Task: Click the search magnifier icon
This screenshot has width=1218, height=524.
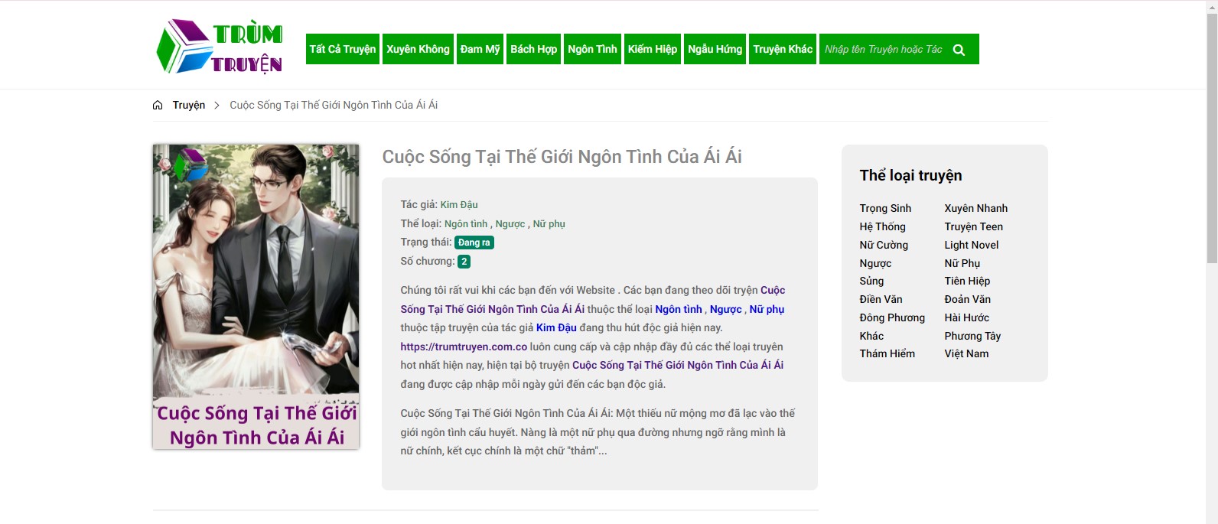Action: [959, 50]
